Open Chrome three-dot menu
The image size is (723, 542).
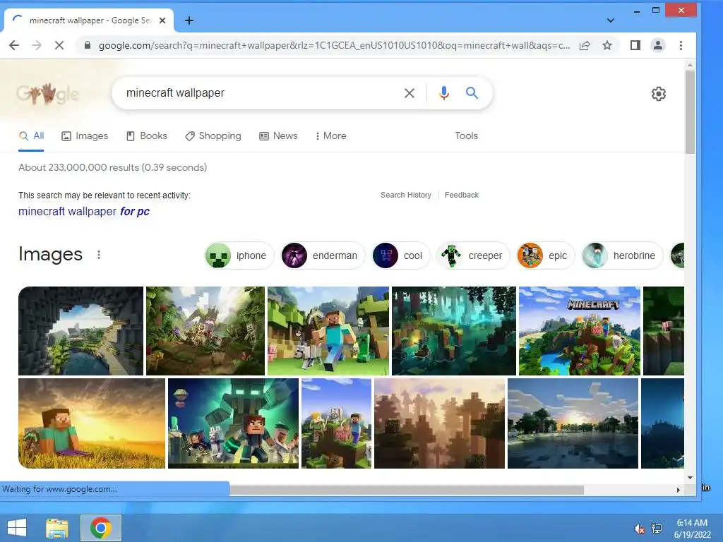pyautogui.click(x=681, y=45)
